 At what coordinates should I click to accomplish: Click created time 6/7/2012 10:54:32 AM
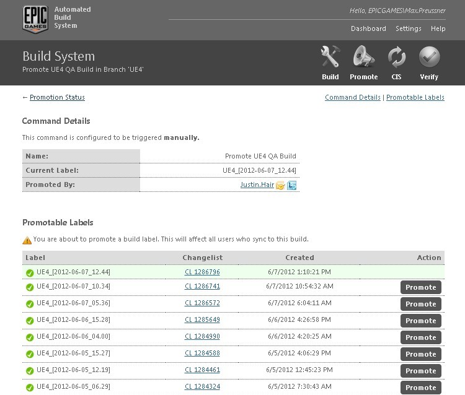(299, 286)
